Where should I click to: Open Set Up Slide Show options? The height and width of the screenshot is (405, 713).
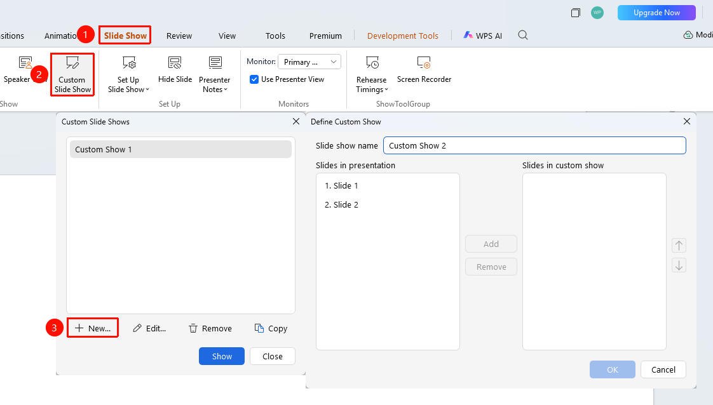tap(129, 74)
